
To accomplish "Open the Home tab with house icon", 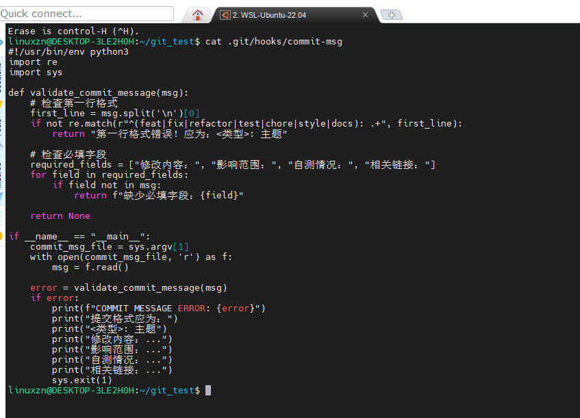I will 198,14.
